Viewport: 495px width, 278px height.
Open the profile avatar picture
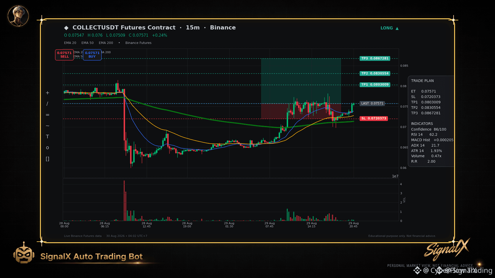click(18, 16)
